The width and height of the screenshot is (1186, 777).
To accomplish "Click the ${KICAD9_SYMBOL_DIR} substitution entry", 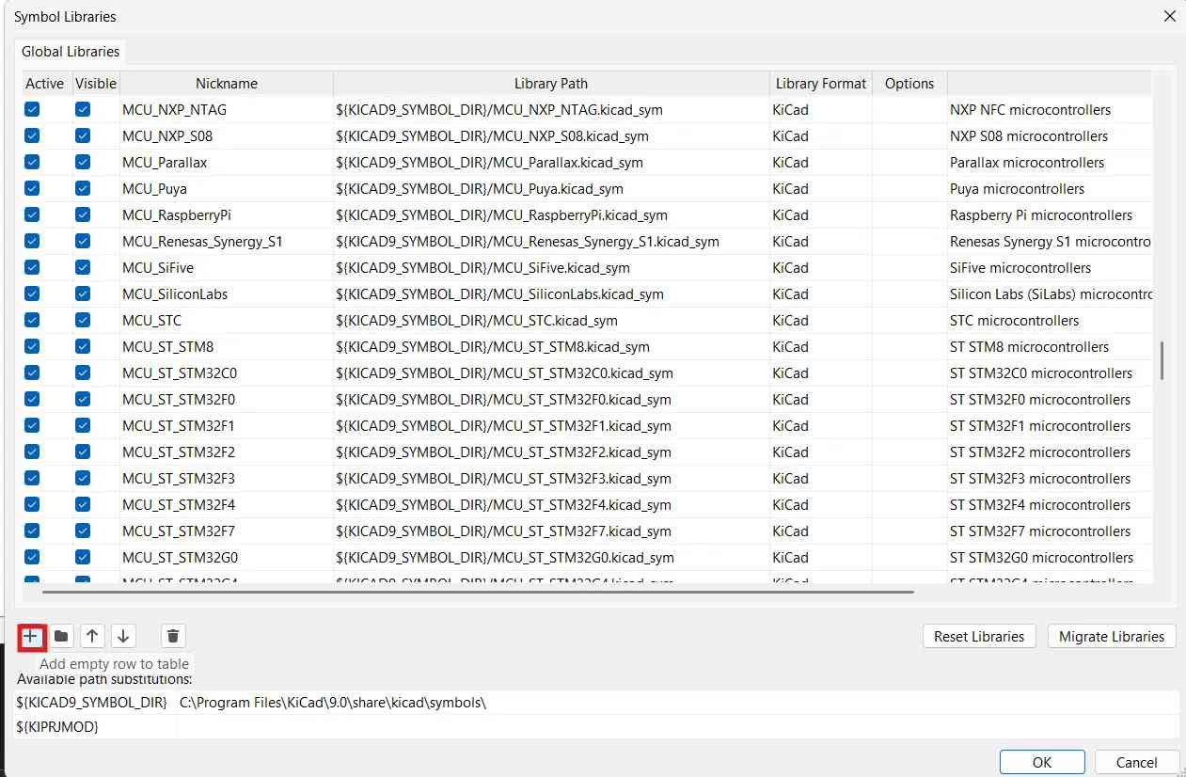I will click(91, 702).
